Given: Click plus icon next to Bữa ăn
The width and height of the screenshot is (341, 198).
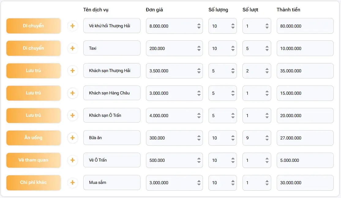Looking at the screenshot, I should point(73,138).
